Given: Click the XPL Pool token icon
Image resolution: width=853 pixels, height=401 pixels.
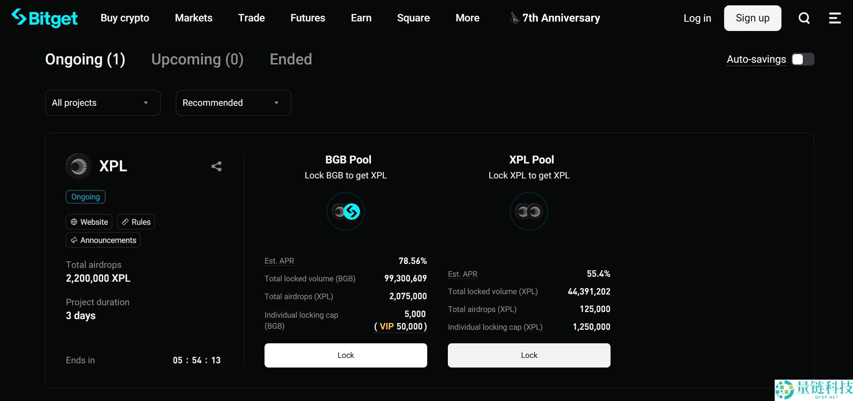Looking at the screenshot, I should 529,211.
